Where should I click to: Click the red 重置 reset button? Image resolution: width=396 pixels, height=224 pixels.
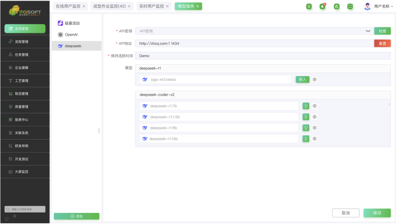click(382, 43)
